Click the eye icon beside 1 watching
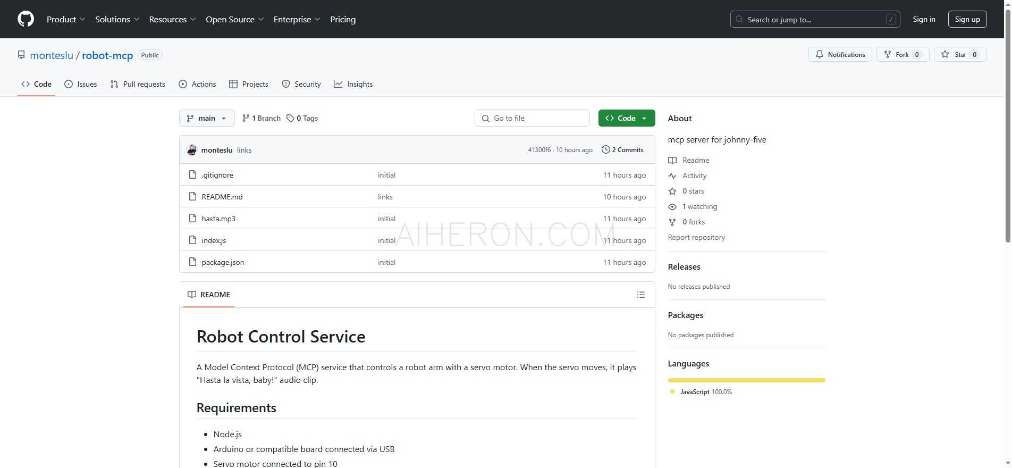 (672, 206)
